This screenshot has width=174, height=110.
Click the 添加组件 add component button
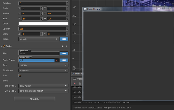click(34, 99)
